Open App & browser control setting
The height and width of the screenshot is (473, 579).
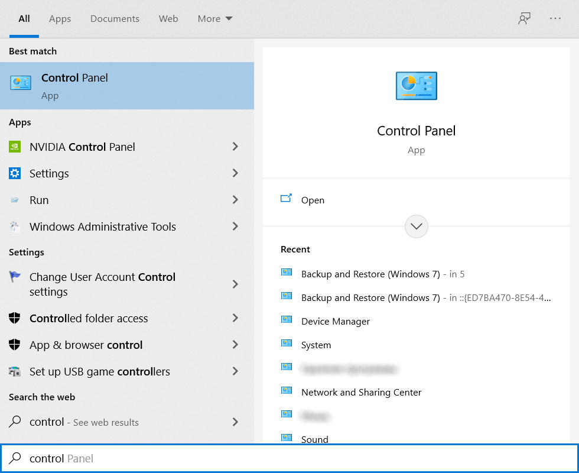point(127,345)
